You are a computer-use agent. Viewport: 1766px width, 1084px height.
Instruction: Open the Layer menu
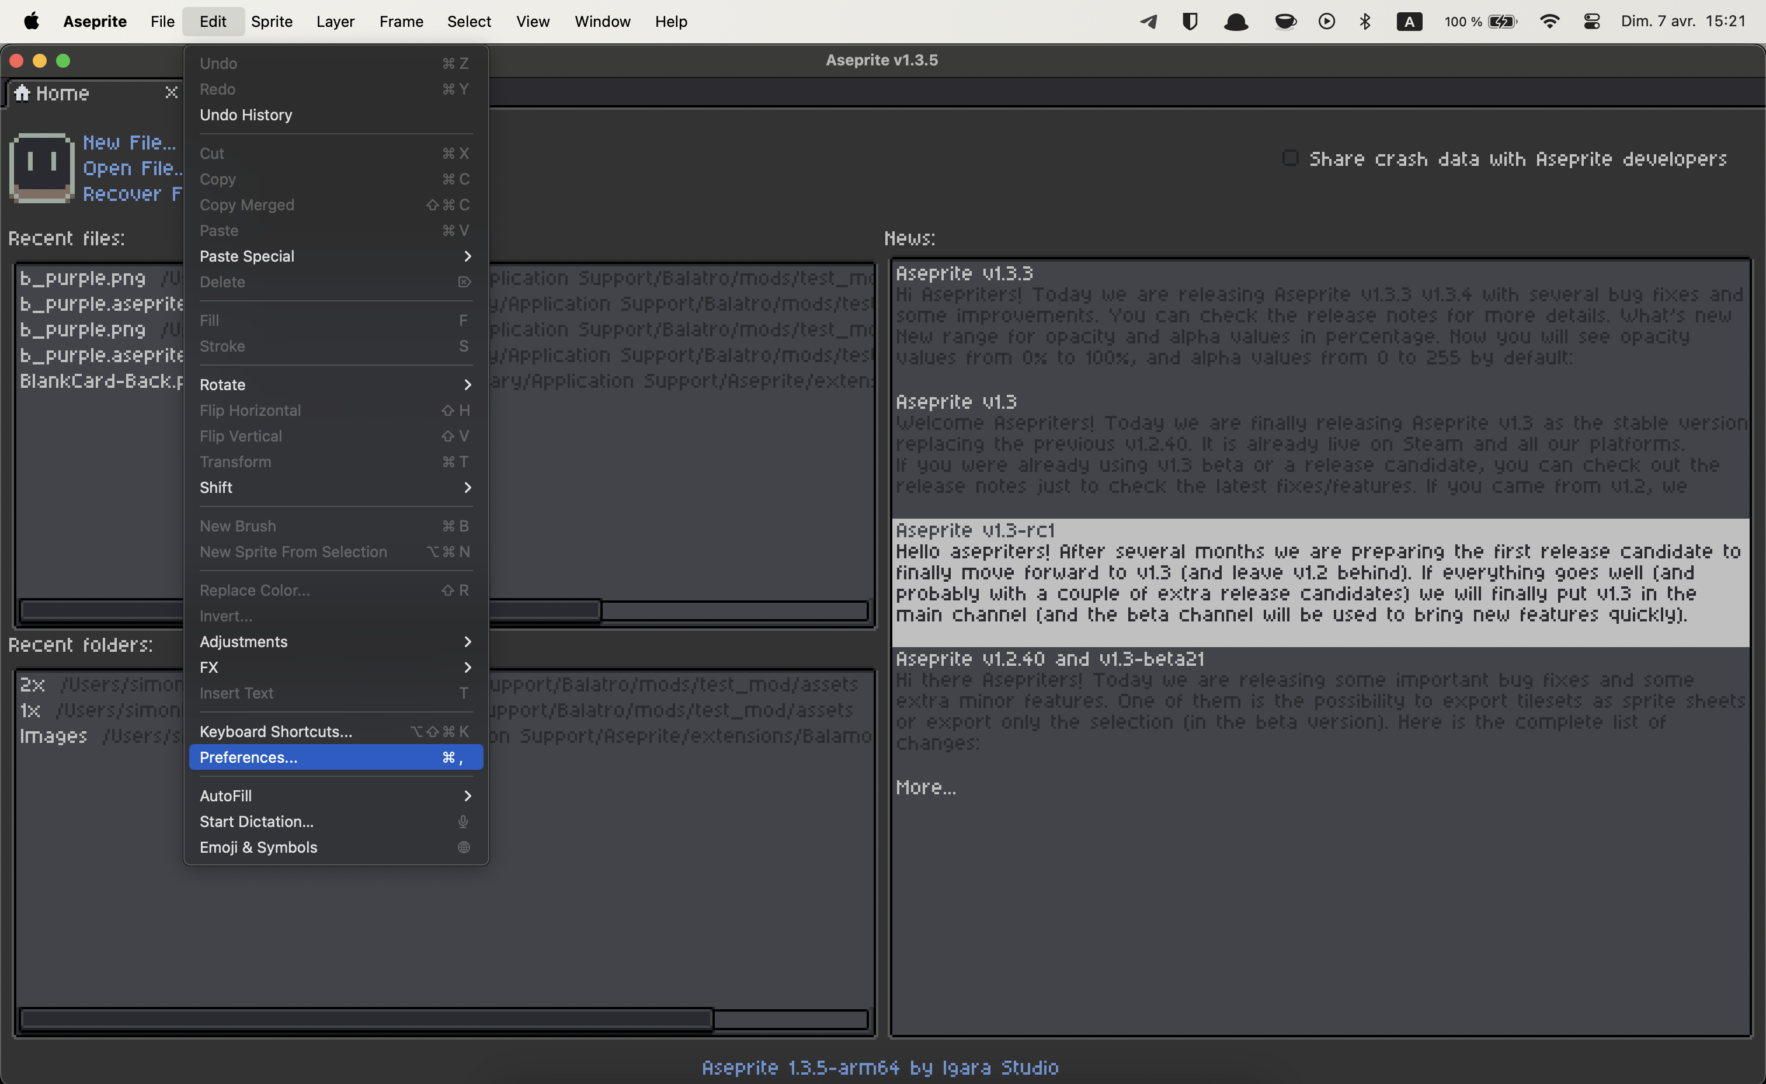point(335,22)
